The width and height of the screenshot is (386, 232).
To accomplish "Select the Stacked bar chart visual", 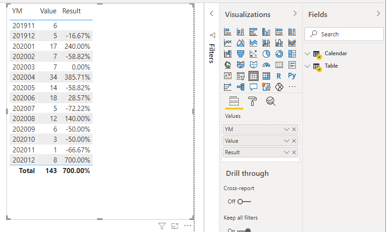I will coord(228,32).
